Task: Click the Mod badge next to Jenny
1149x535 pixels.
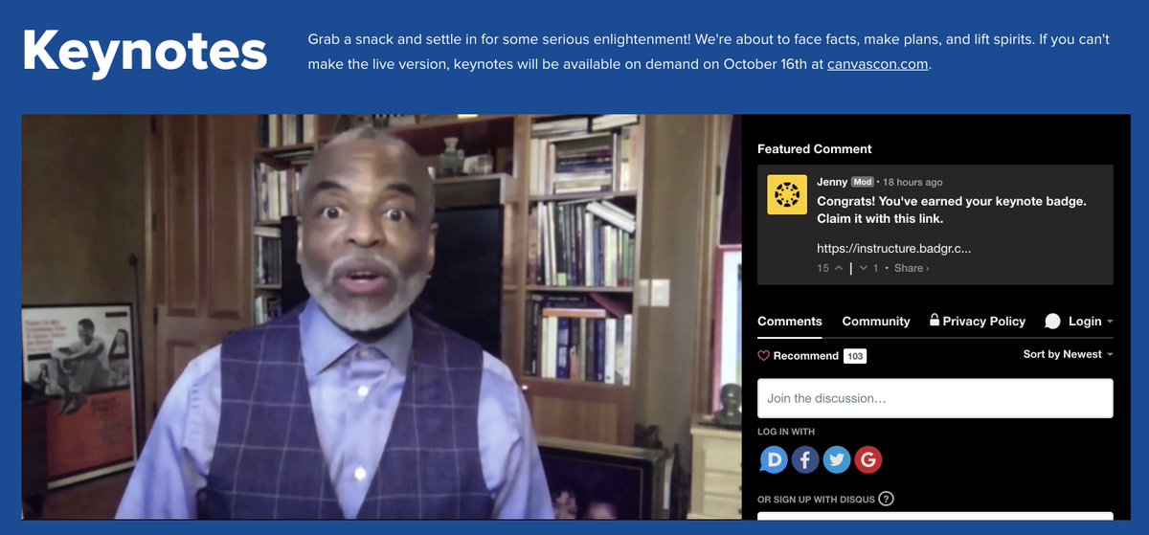Action: [863, 182]
